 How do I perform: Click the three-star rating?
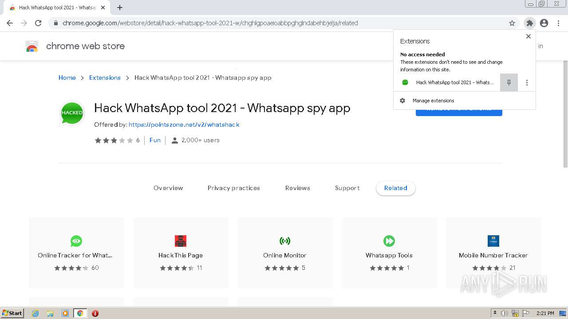pos(114,140)
